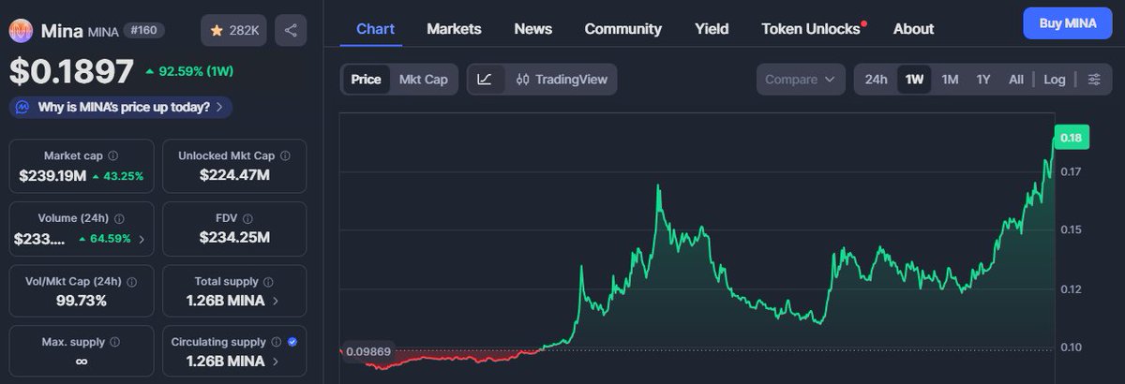Expand Circulating supply 1.26B MINA chevron

coord(275,362)
